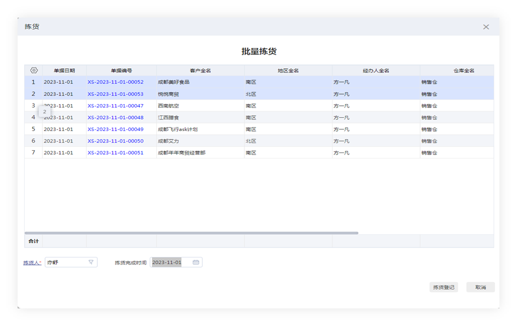Click the filter funnel icon in 拣货人 field
Image resolution: width=517 pixels, height=326 pixels.
91,262
